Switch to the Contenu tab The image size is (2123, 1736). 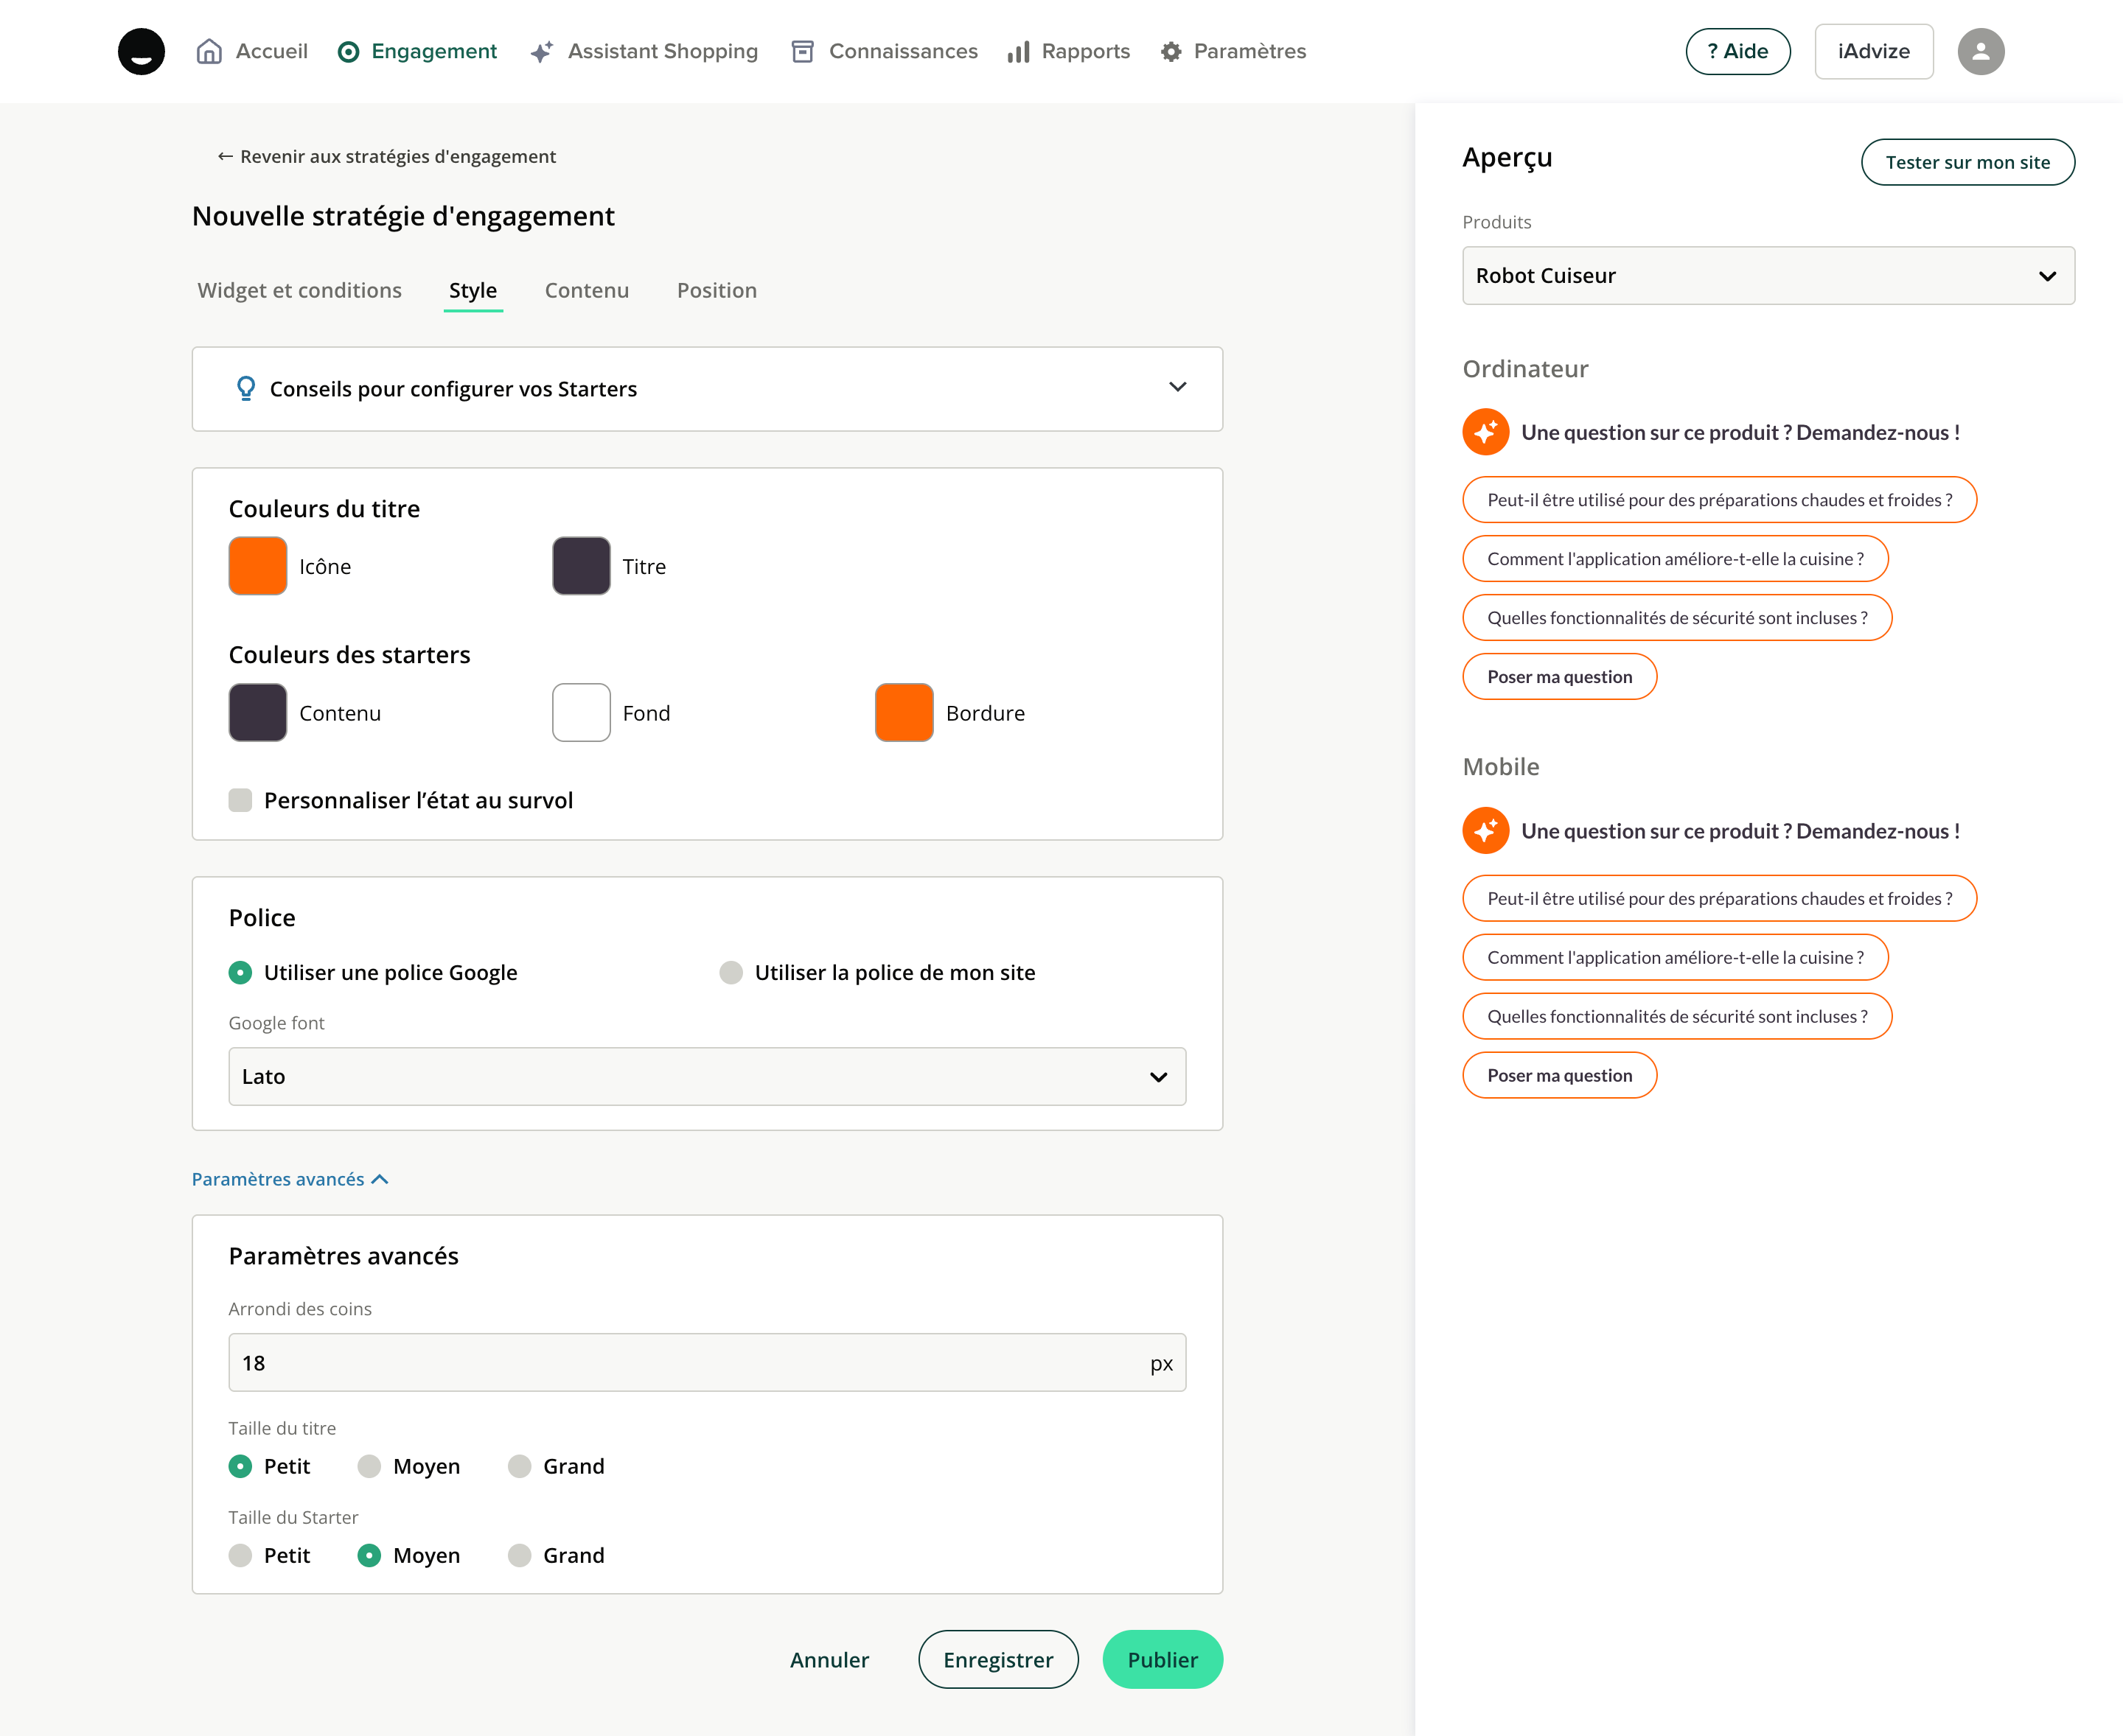[586, 291]
